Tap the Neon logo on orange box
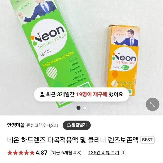 (124, 57)
